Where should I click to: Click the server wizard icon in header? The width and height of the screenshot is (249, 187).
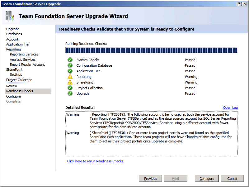(10, 16)
